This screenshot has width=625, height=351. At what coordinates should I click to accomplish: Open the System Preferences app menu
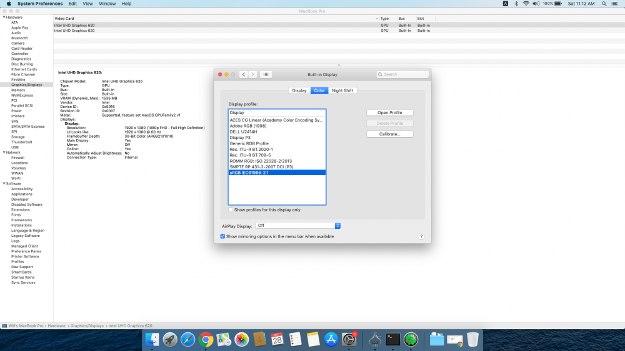tap(40, 4)
